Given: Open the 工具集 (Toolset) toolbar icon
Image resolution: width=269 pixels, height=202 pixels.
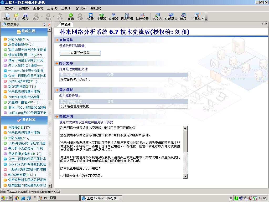Looking at the screenshot, I should coord(196,17).
